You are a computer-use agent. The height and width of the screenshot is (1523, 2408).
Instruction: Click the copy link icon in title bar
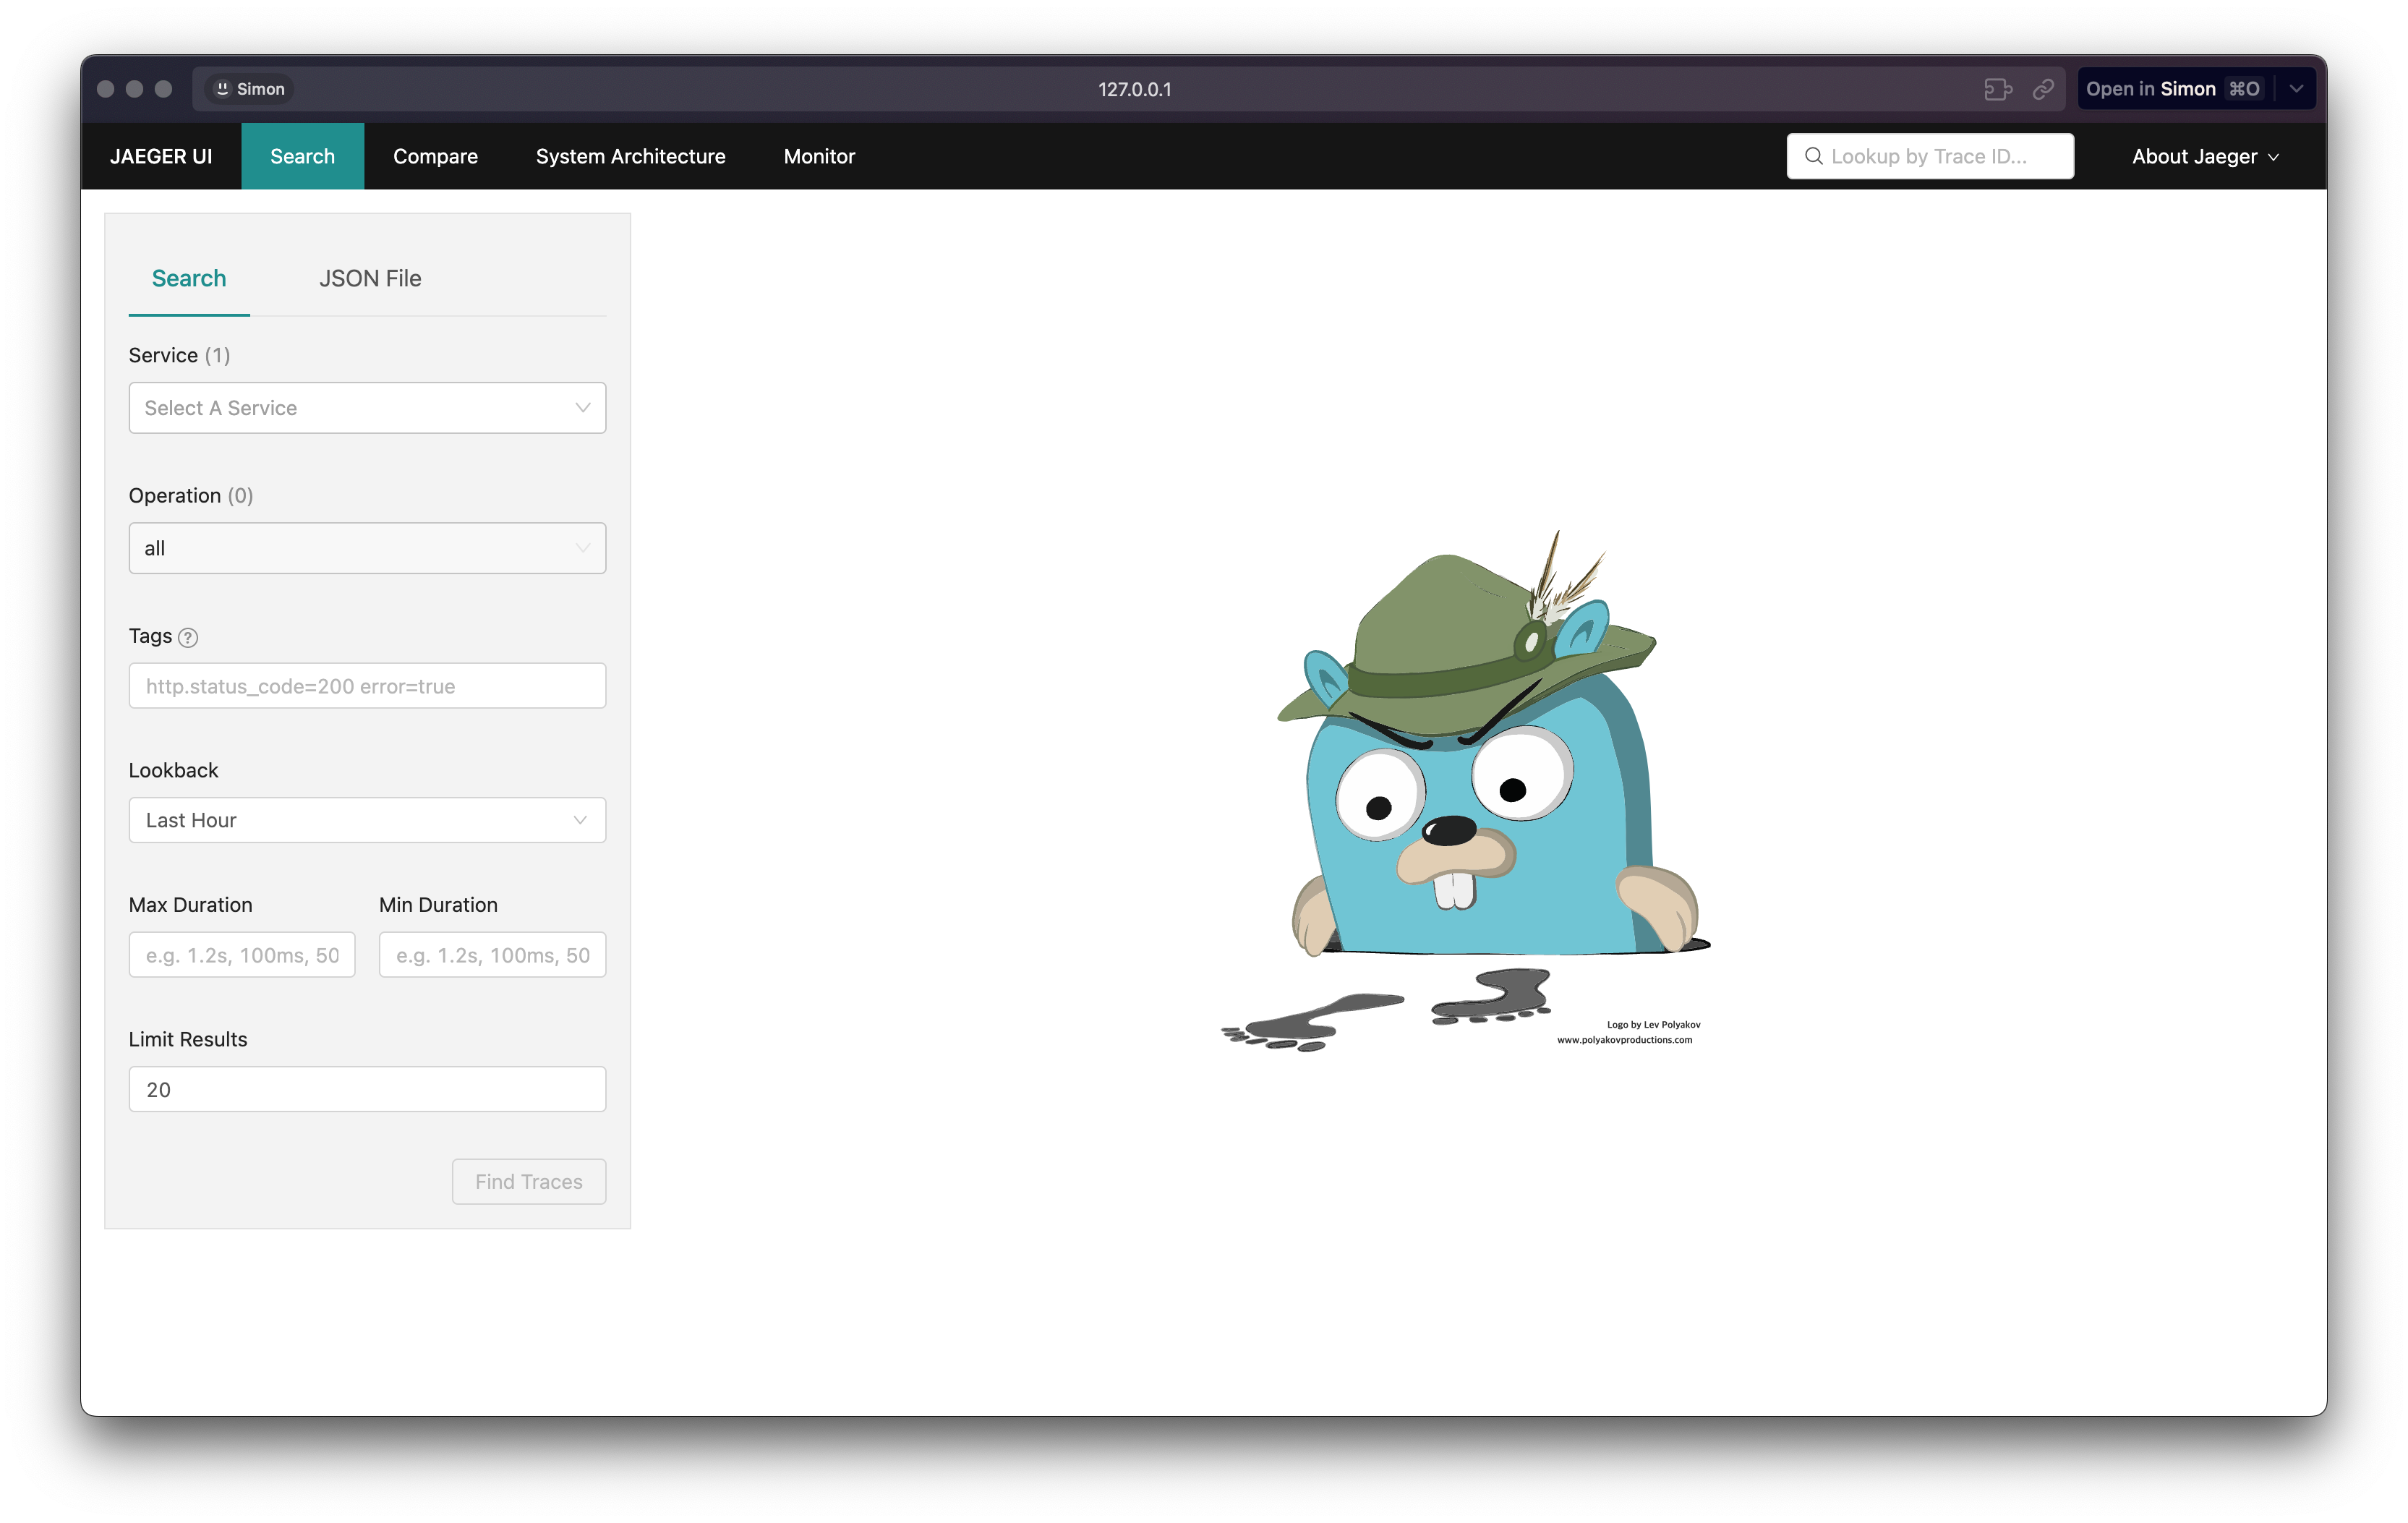coord(2043,89)
